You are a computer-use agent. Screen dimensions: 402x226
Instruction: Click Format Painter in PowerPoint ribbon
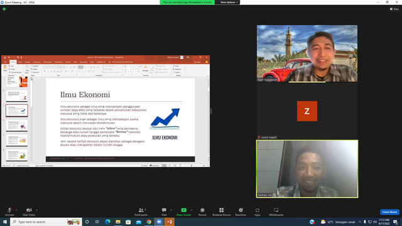tap(15, 72)
